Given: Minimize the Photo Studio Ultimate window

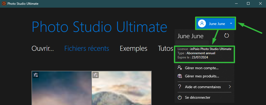Looking at the screenshot, I should (x=237, y=3).
